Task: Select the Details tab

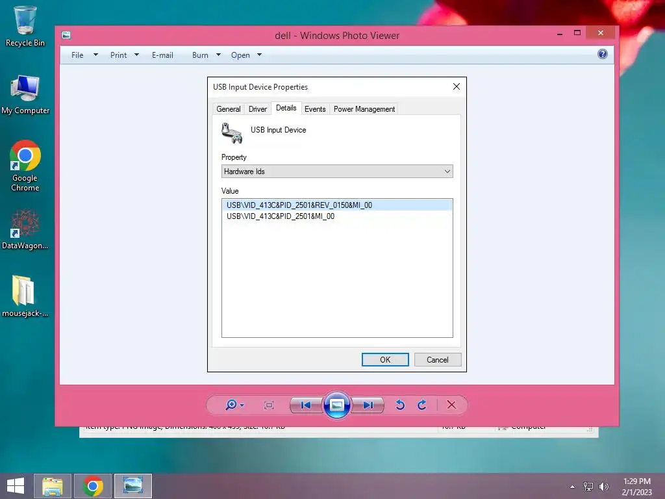Action: coord(286,109)
